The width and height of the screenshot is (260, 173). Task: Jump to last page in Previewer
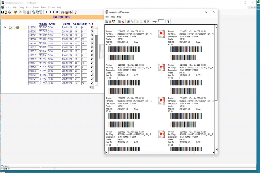[x=148, y=22]
